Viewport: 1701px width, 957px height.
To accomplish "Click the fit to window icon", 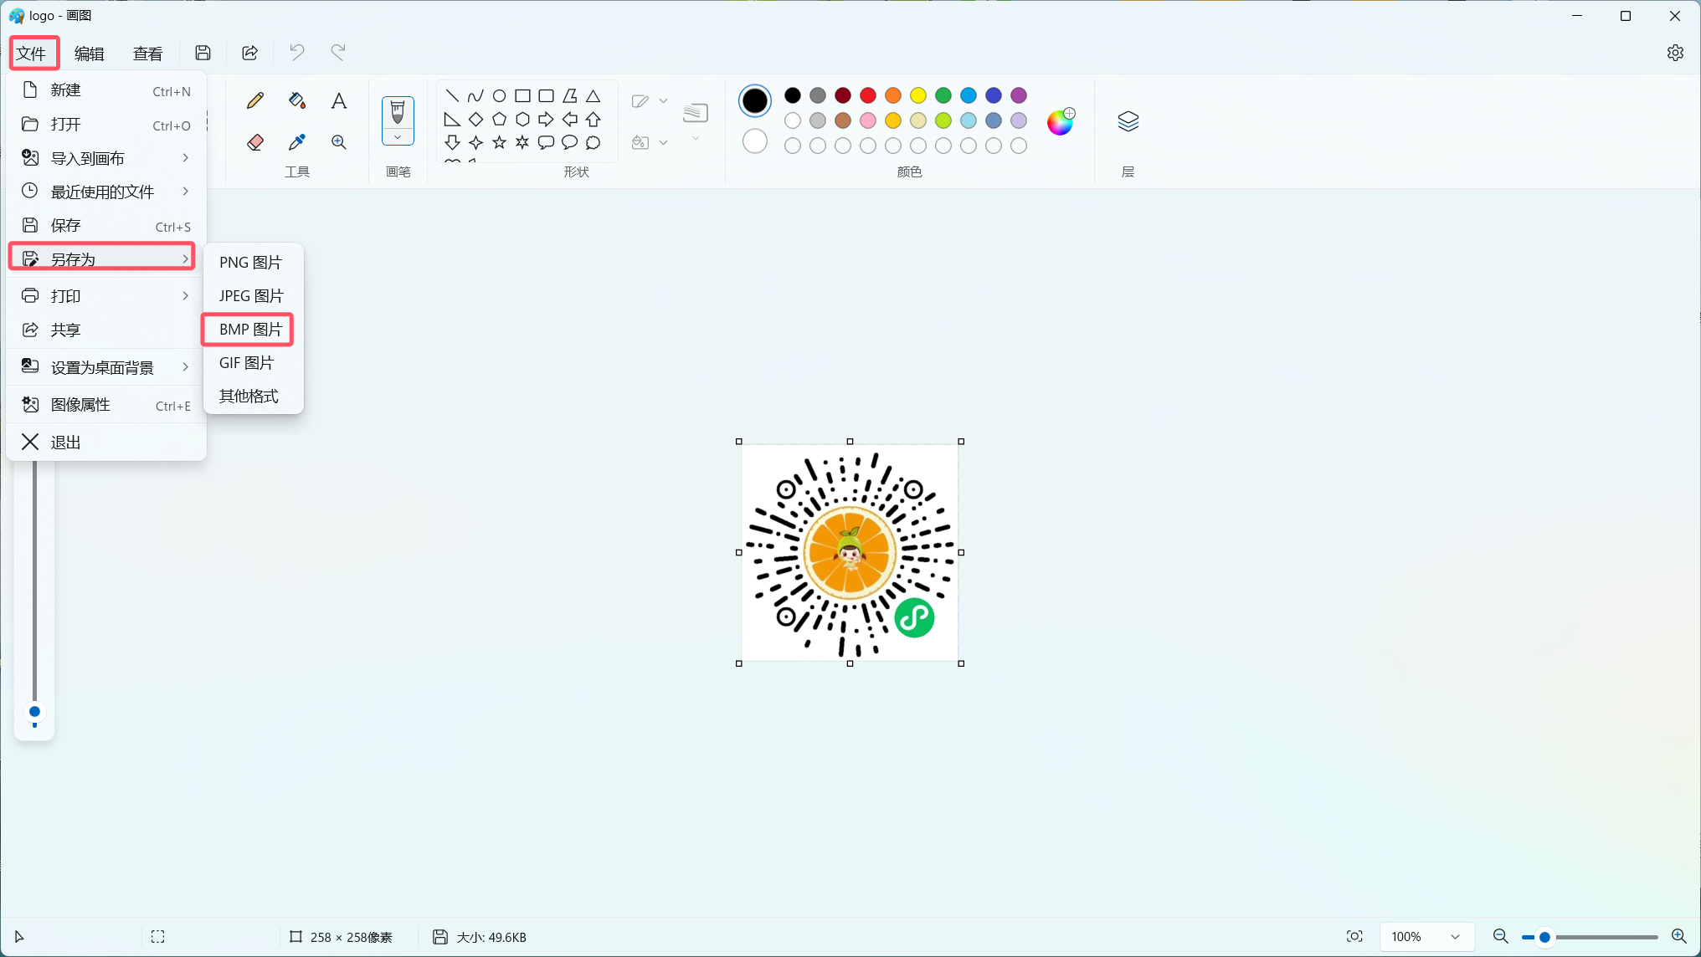I will [x=1354, y=937].
